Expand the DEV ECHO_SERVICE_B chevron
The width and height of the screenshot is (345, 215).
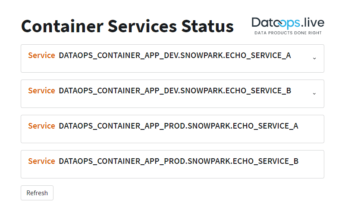point(314,93)
